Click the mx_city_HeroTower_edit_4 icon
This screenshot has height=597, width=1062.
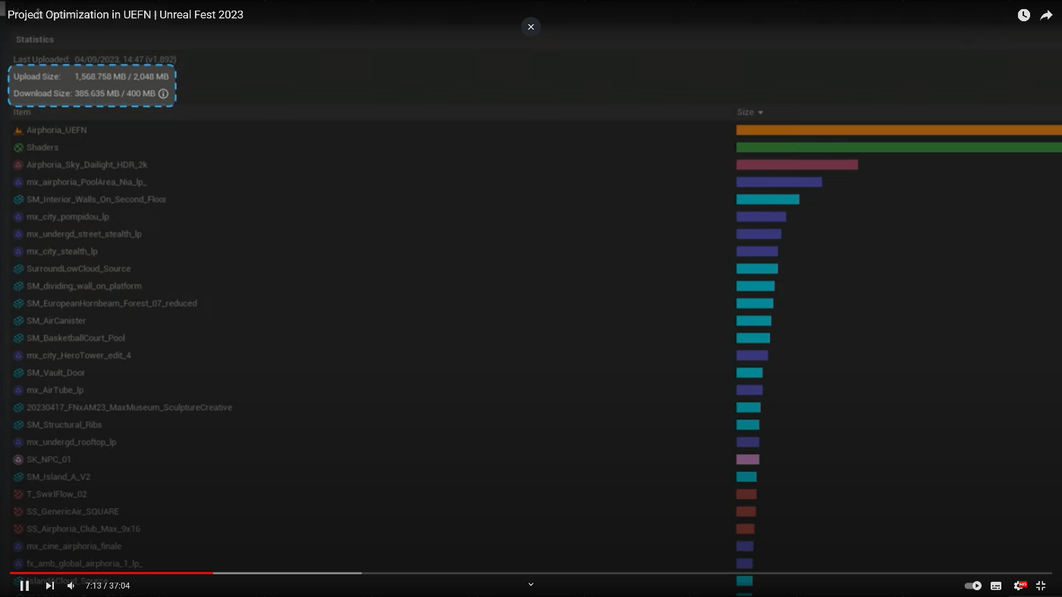point(18,356)
